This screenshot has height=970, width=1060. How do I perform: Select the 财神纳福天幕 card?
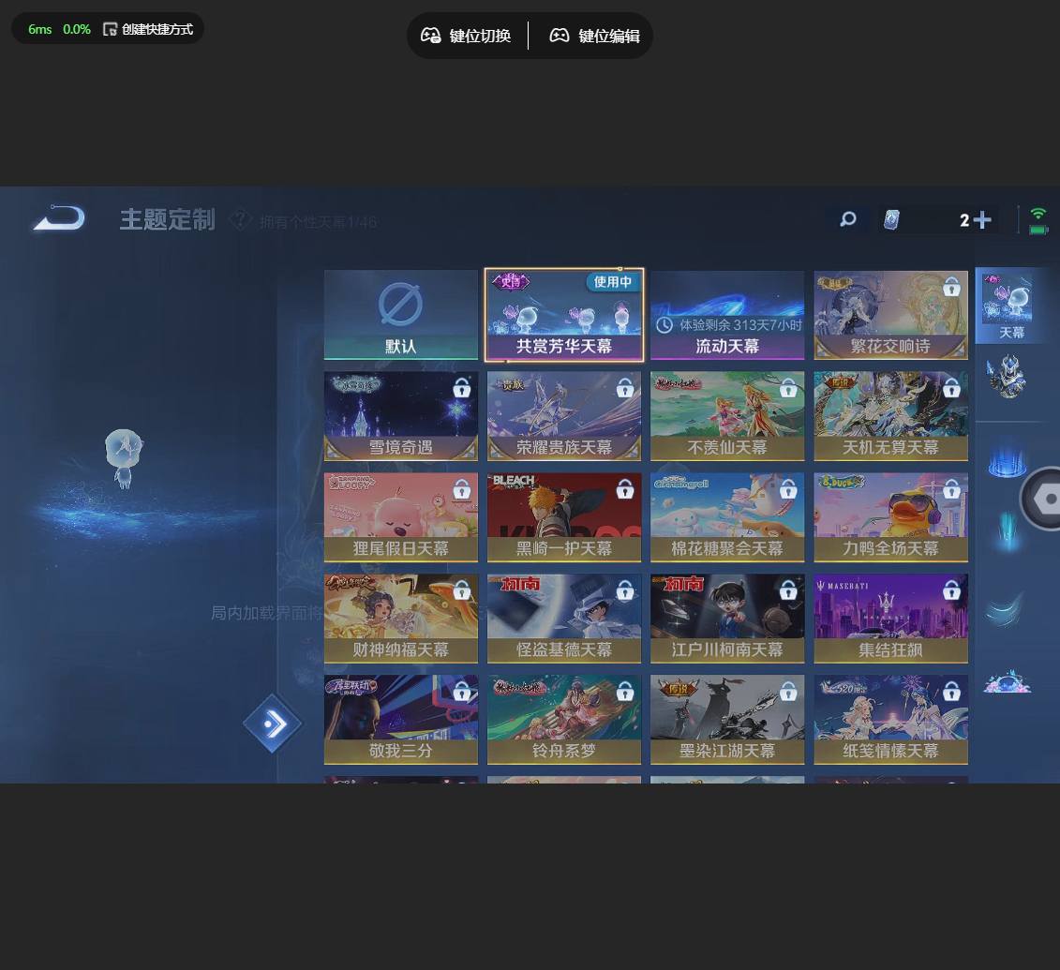coord(401,619)
